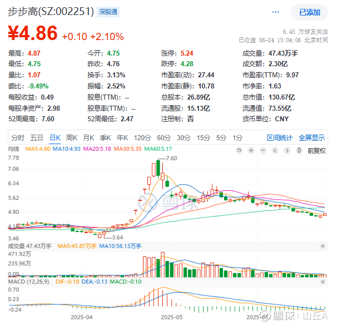Open the three-dot more options menu
Image resolution: width=337 pixels, height=326 pixels.
click(275, 12)
